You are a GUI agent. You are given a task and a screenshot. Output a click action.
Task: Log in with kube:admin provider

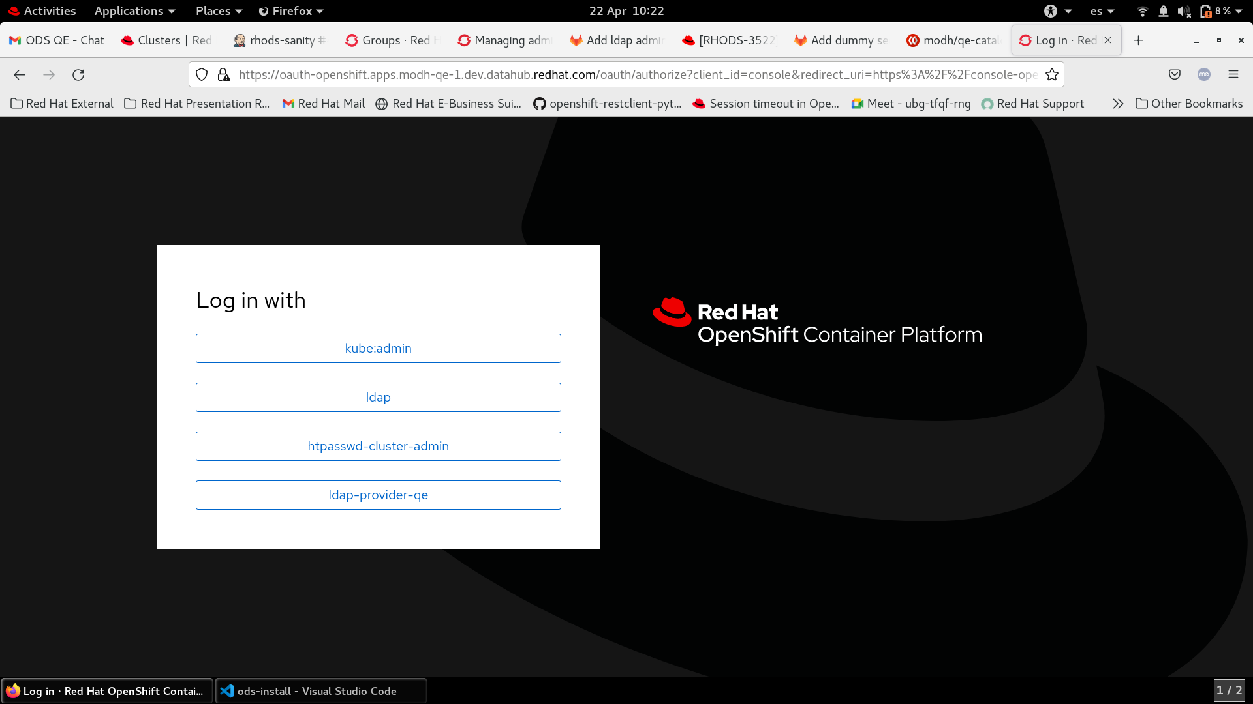(x=378, y=348)
